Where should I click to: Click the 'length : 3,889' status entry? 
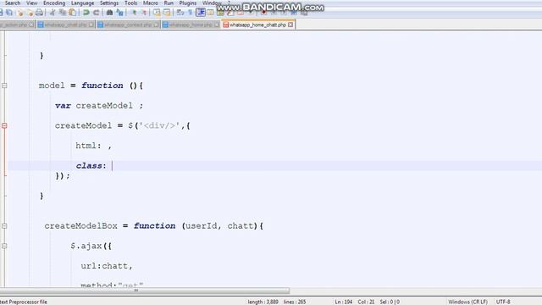coord(263,302)
